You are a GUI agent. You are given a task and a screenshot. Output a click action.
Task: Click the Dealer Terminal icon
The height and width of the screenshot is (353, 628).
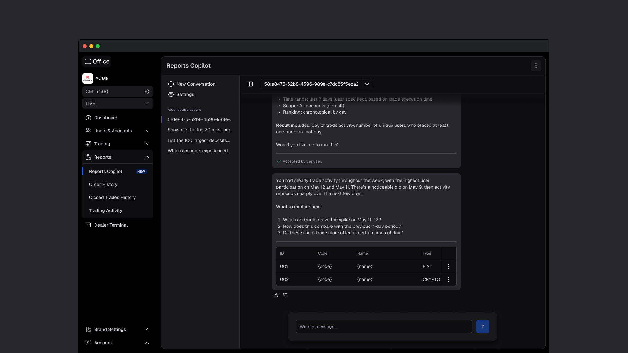88,225
